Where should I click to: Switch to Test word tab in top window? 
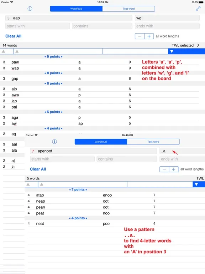(128, 9)
